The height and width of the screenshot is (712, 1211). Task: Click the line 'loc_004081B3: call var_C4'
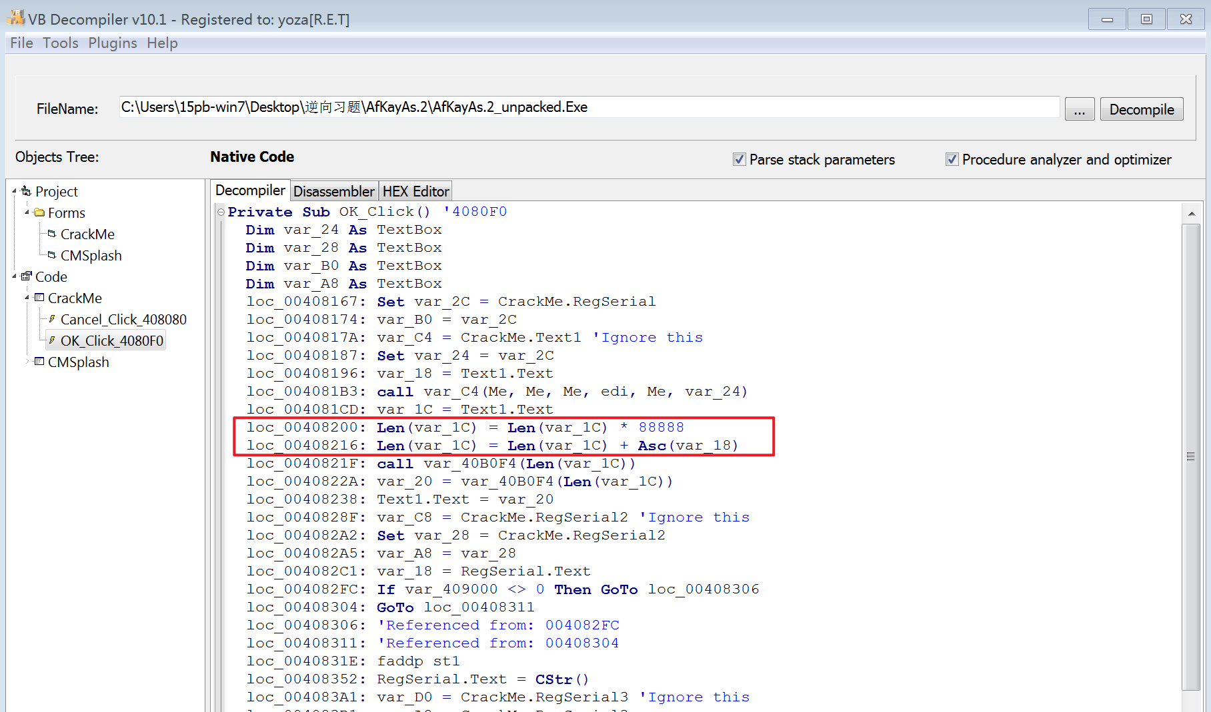point(497,392)
